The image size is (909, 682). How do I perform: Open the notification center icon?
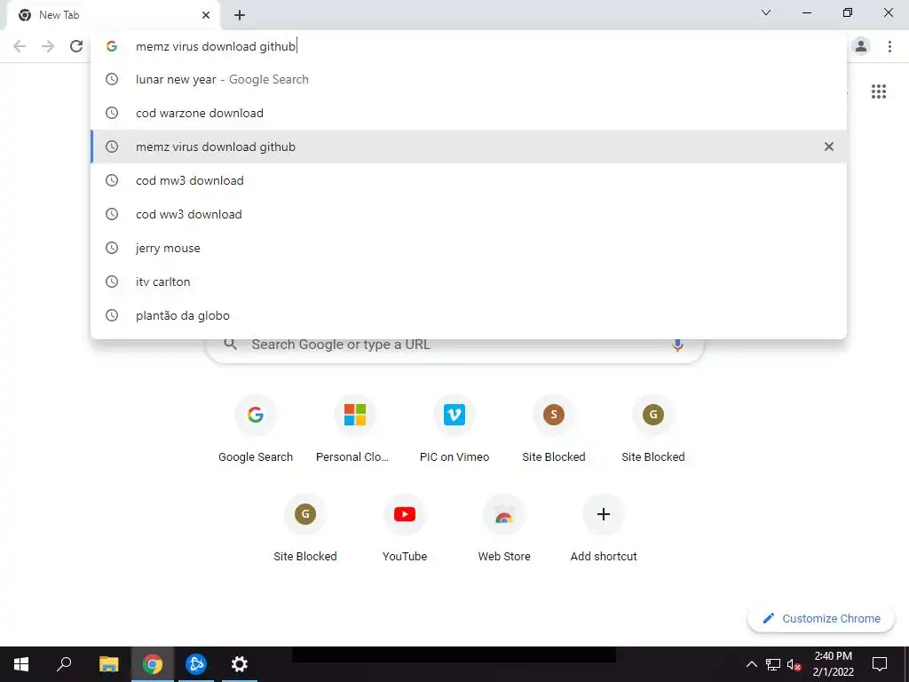point(880,664)
